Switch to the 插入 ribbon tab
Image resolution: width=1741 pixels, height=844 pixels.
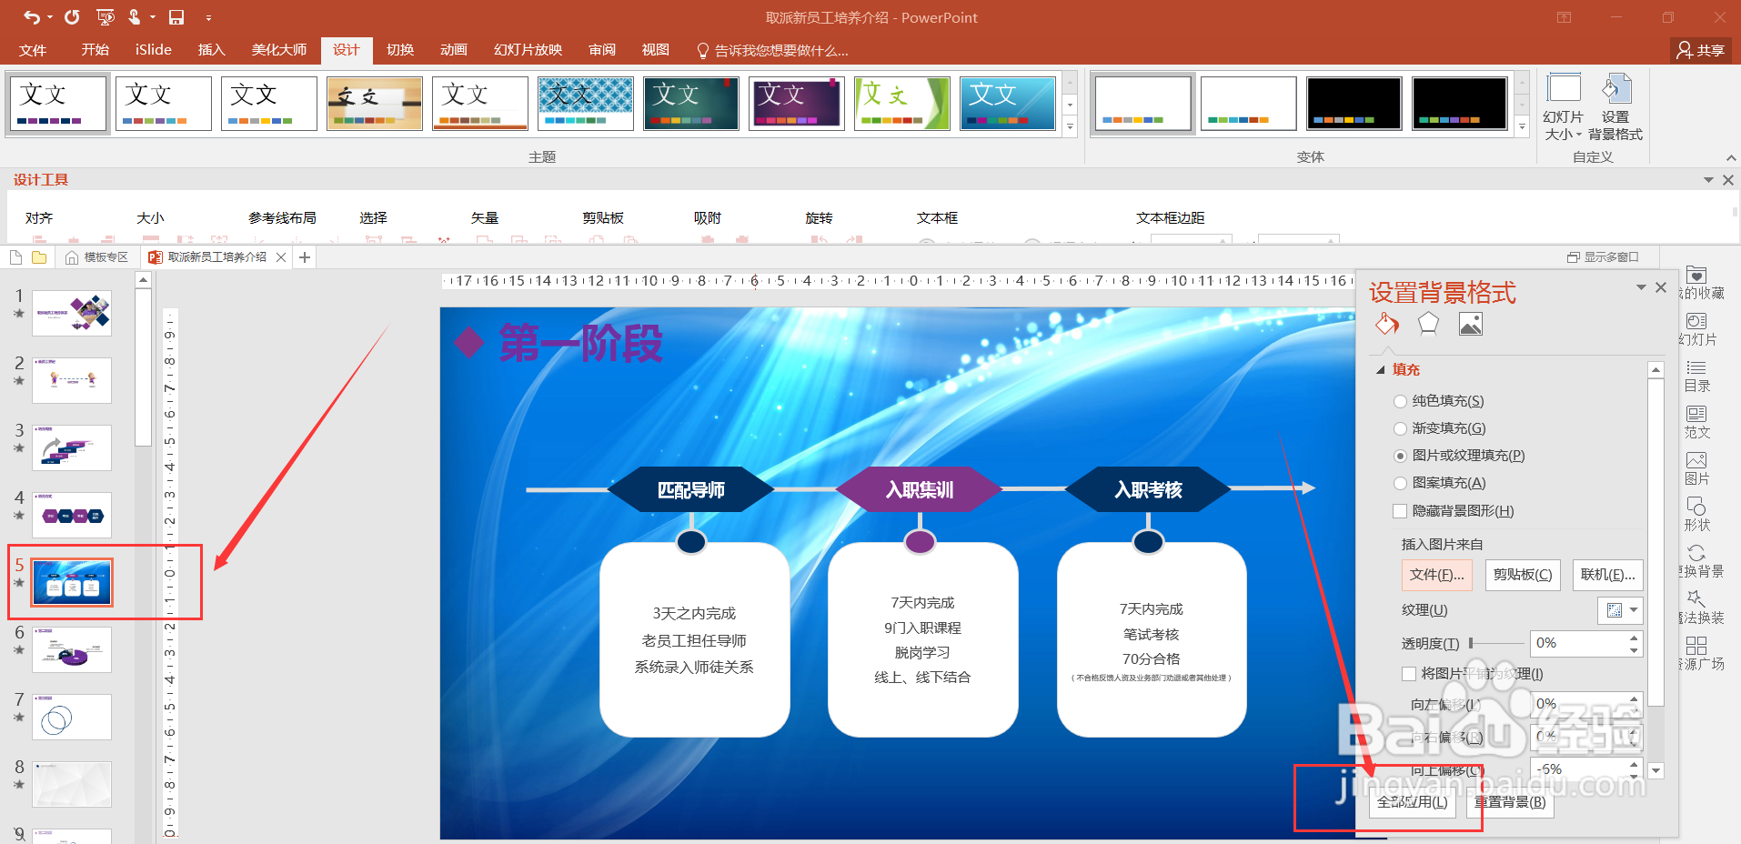[211, 50]
